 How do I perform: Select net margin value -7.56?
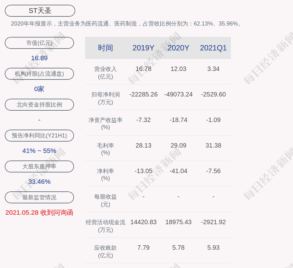213,171
